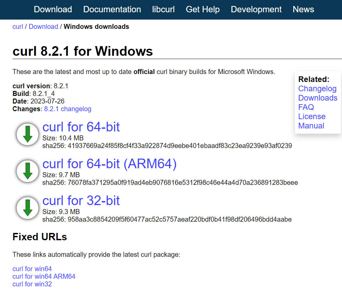Click the curl breadcrumb link

(x=18, y=27)
